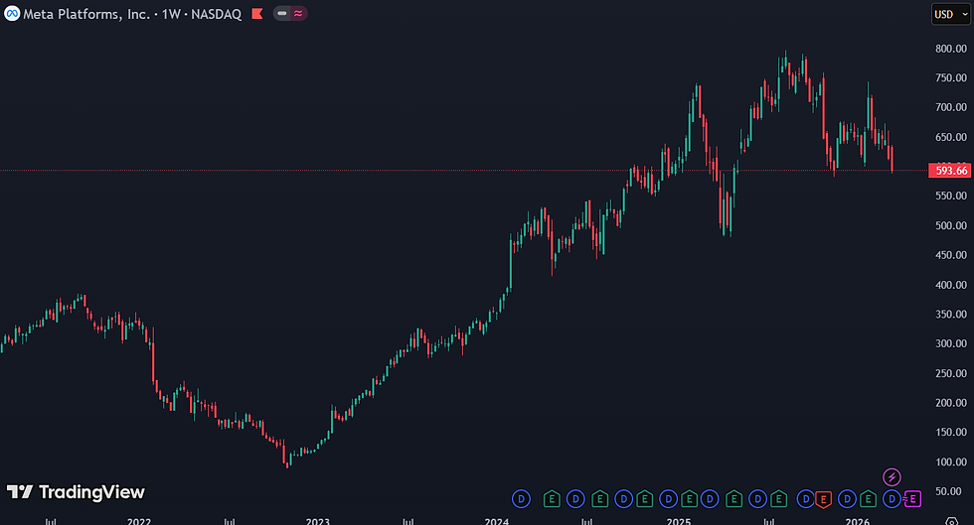Click the 2024 label on the time axis
The width and height of the screenshot is (974, 525).
coord(497,521)
